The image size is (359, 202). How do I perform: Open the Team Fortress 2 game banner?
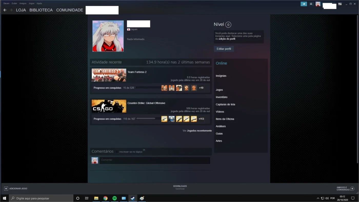click(x=109, y=75)
